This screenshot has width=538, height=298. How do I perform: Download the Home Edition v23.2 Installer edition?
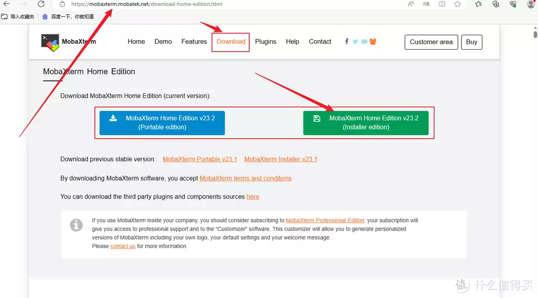coord(366,123)
